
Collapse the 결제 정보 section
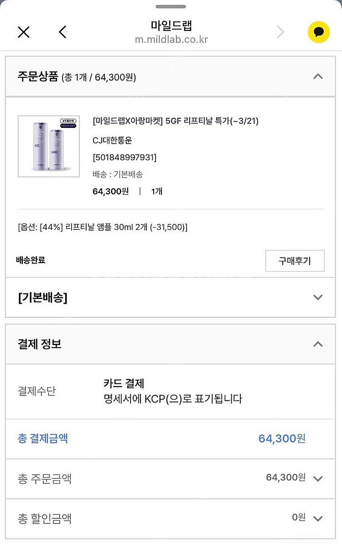(x=318, y=344)
